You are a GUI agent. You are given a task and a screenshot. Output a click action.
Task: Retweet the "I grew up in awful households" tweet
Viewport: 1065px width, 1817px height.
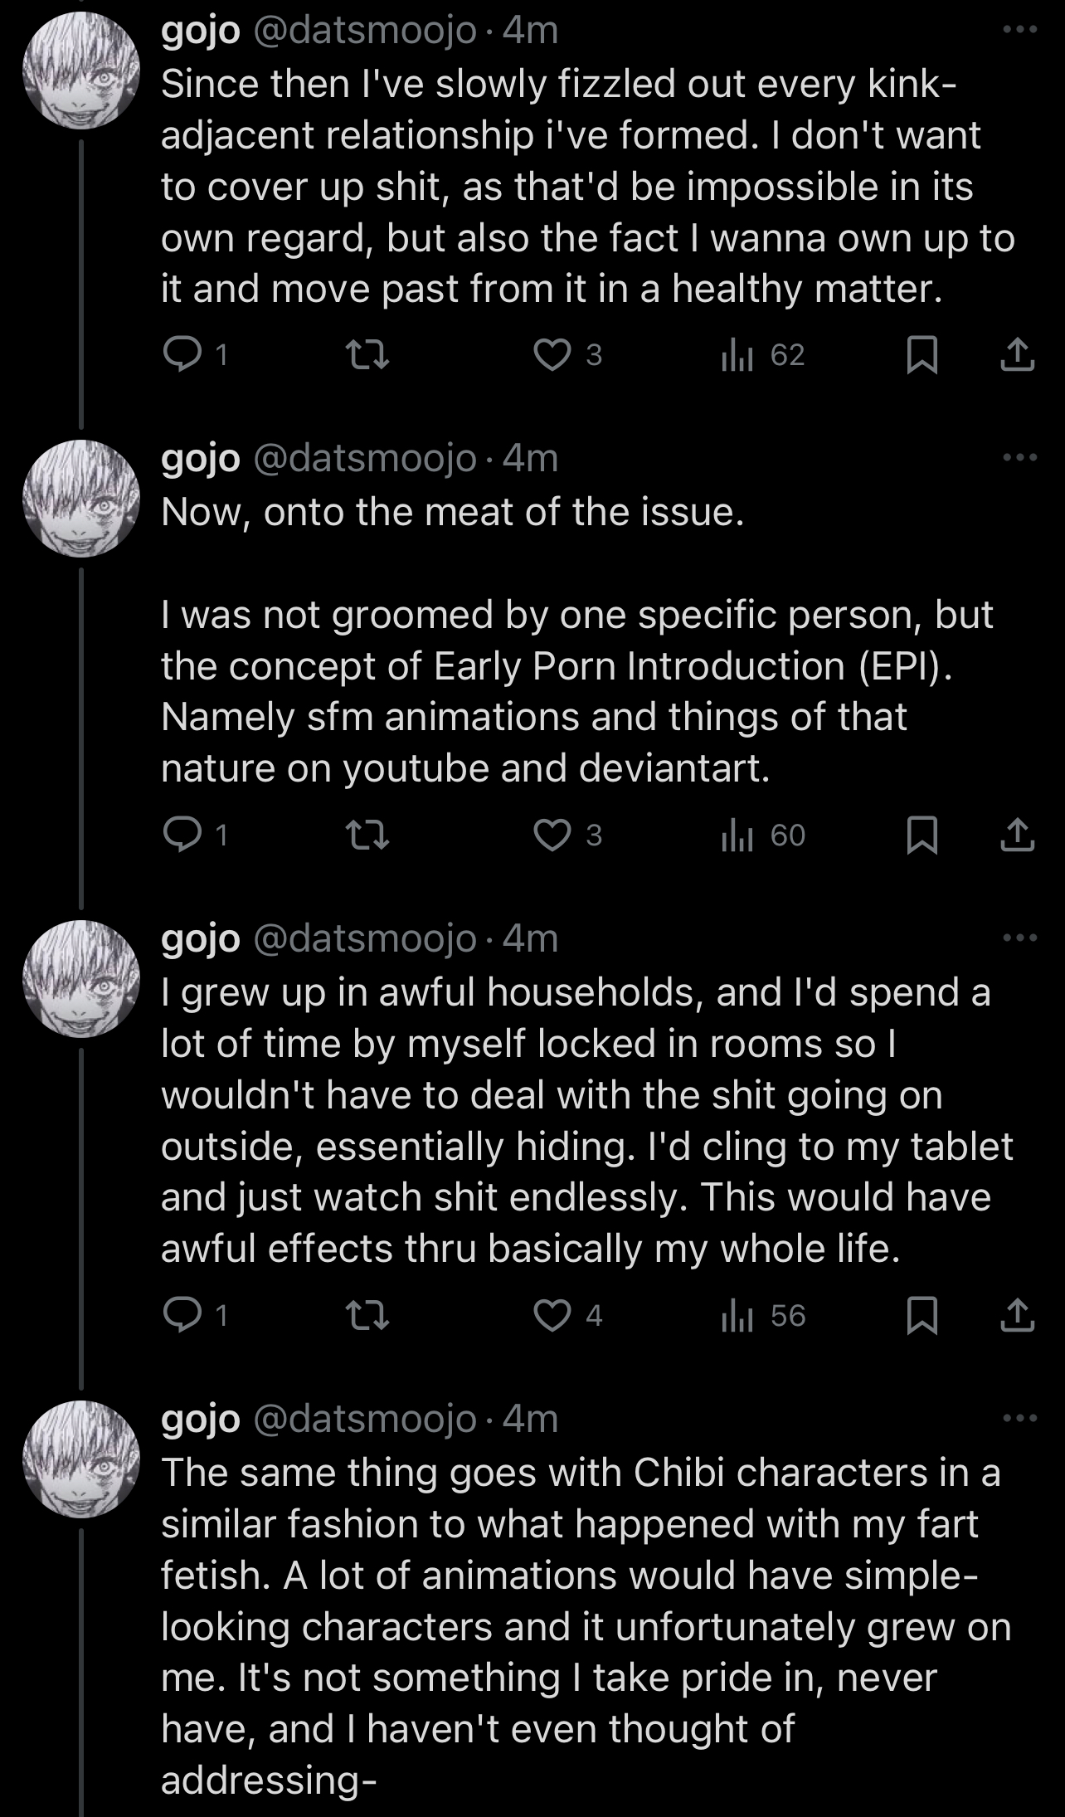(x=367, y=1316)
